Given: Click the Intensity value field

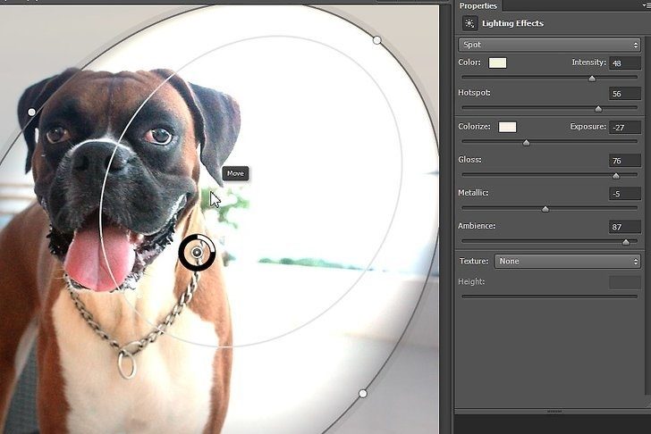Looking at the screenshot, I should pos(624,63).
